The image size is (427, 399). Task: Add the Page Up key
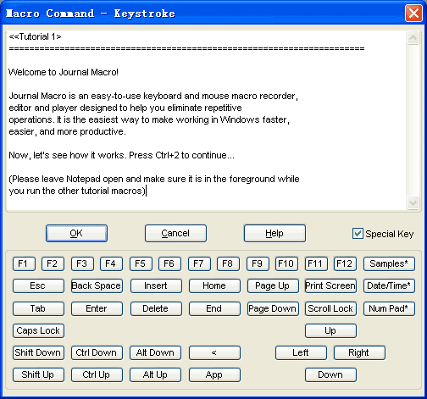click(273, 285)
